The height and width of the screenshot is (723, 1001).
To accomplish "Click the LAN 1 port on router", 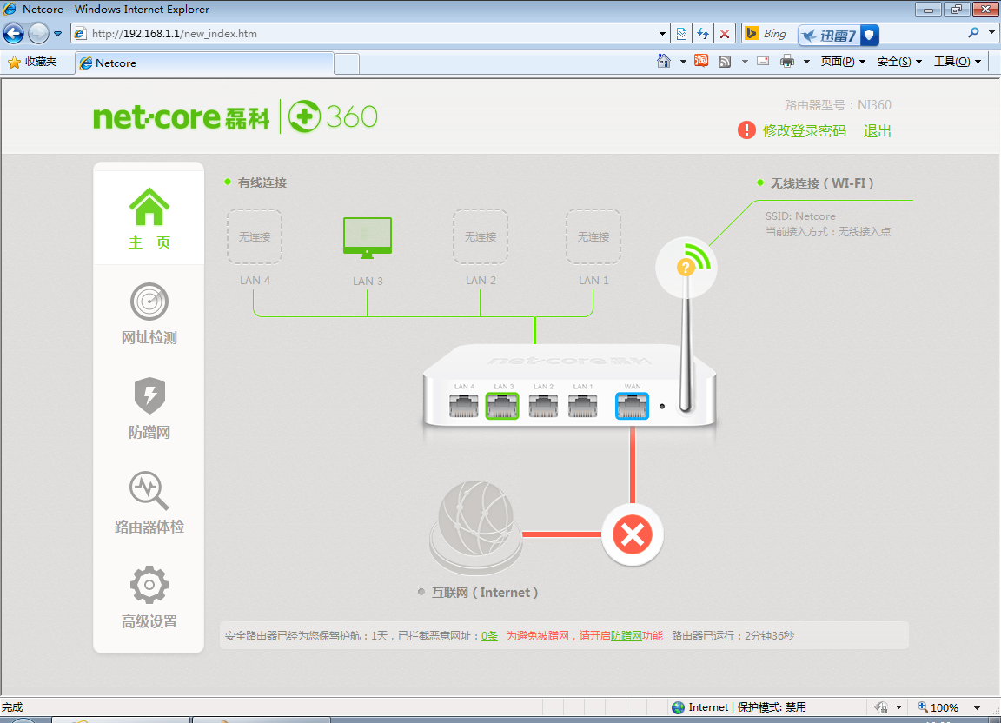I will click(x=583, y=406).
